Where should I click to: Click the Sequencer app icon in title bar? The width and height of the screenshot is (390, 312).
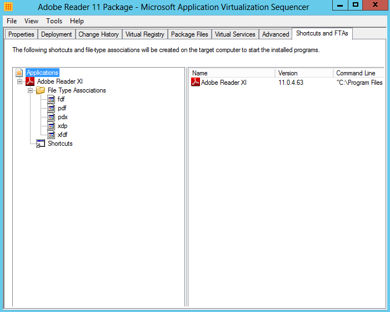pyautogui.click(x=8, y=7)
